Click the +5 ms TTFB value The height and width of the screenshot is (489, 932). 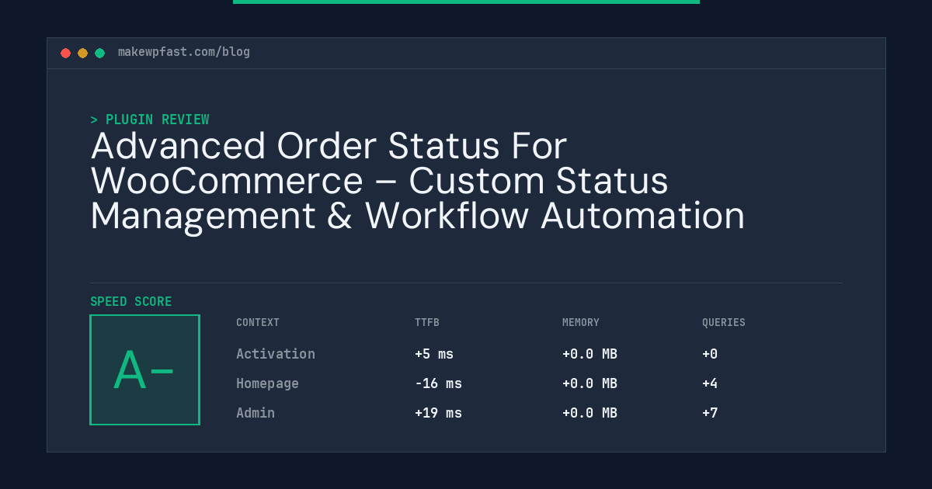click(434, 354)
